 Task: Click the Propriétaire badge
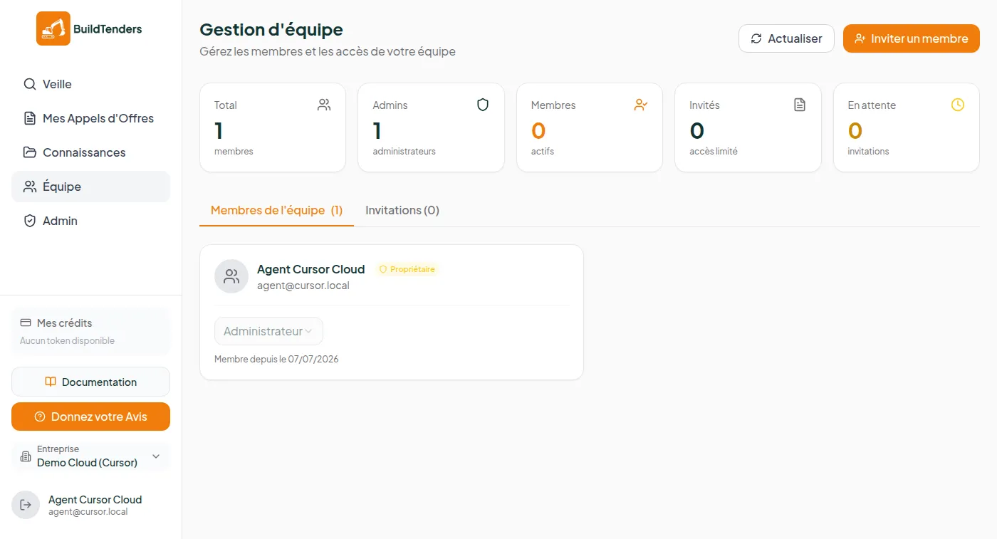pos(407,269)
